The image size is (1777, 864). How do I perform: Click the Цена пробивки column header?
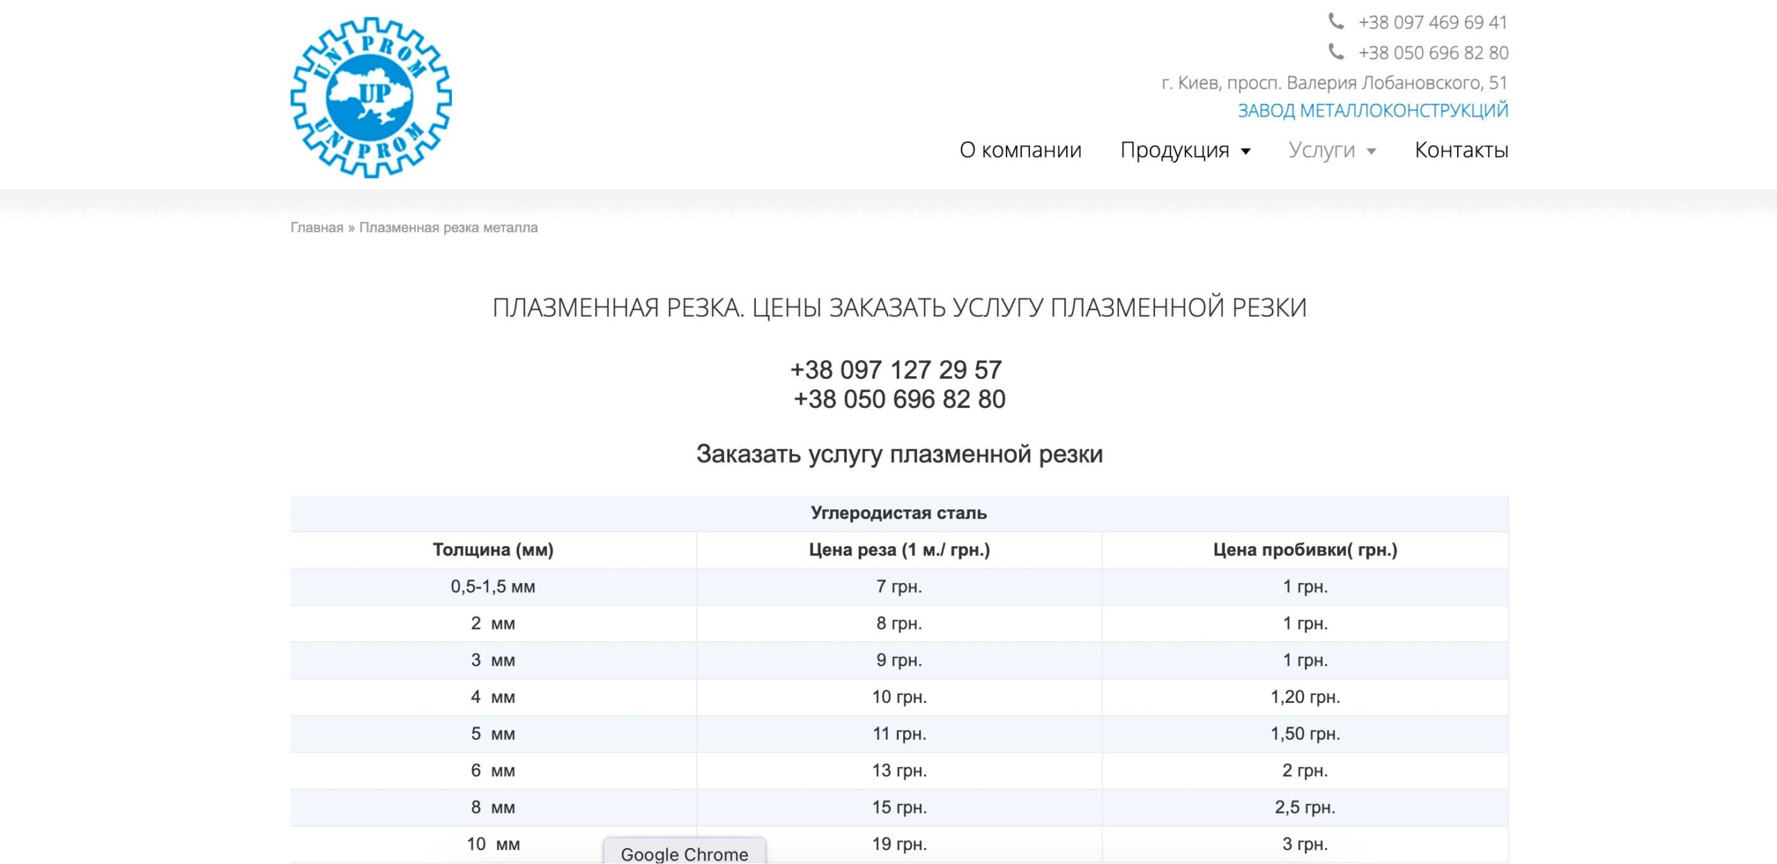click(x=1304, y=550)
